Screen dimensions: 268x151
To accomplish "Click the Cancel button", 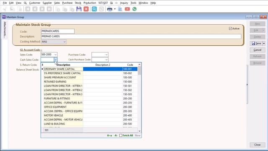I will pyautogui.click(x=258, y=50).
